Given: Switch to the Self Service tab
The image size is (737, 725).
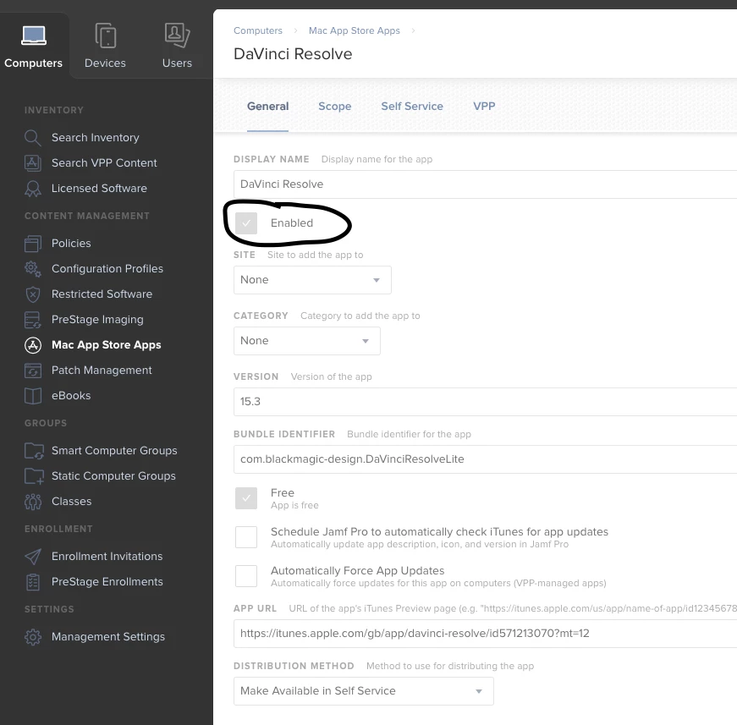Looking at the screenshot, I should [x=412, y=107].
